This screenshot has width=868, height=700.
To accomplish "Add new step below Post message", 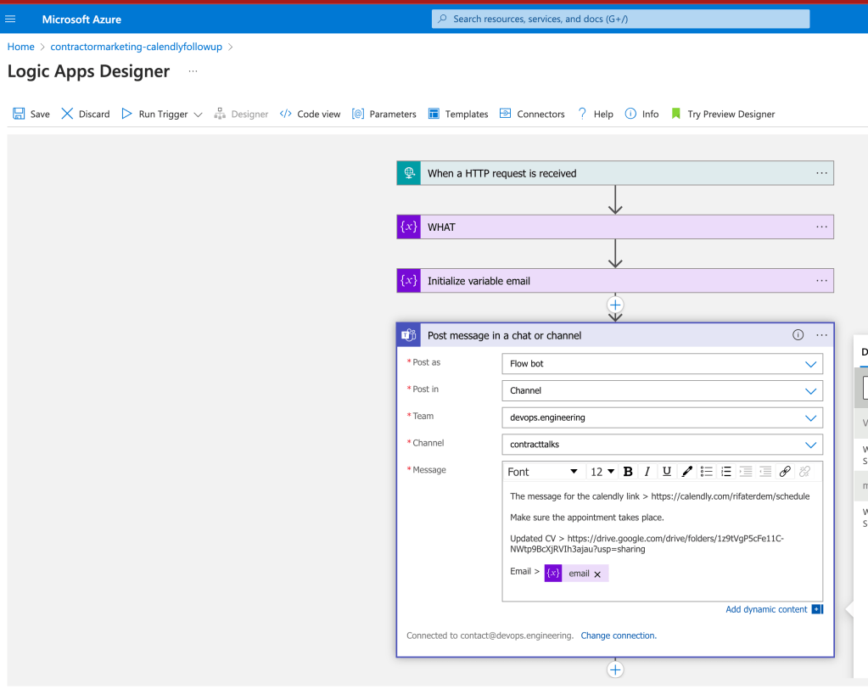I will click(615, 669).
